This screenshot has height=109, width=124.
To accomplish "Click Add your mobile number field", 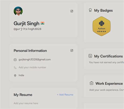I will (32, 67).
